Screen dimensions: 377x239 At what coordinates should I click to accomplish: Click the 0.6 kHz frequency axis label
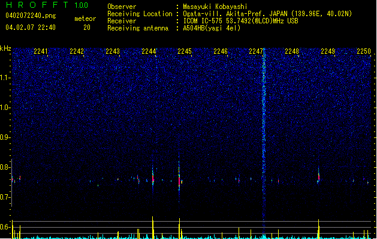(x=5, y=227)
